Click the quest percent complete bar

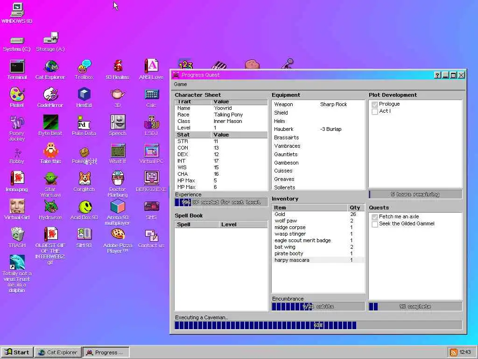pyautogui.click(x=415, y=307)
